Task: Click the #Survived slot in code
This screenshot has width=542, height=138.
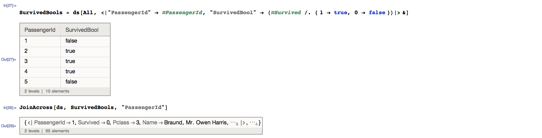Action: tap(286, 12)
